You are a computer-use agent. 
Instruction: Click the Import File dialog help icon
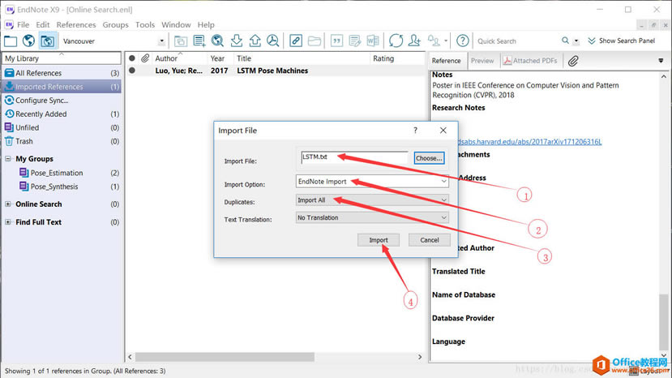tap(415, 131)
